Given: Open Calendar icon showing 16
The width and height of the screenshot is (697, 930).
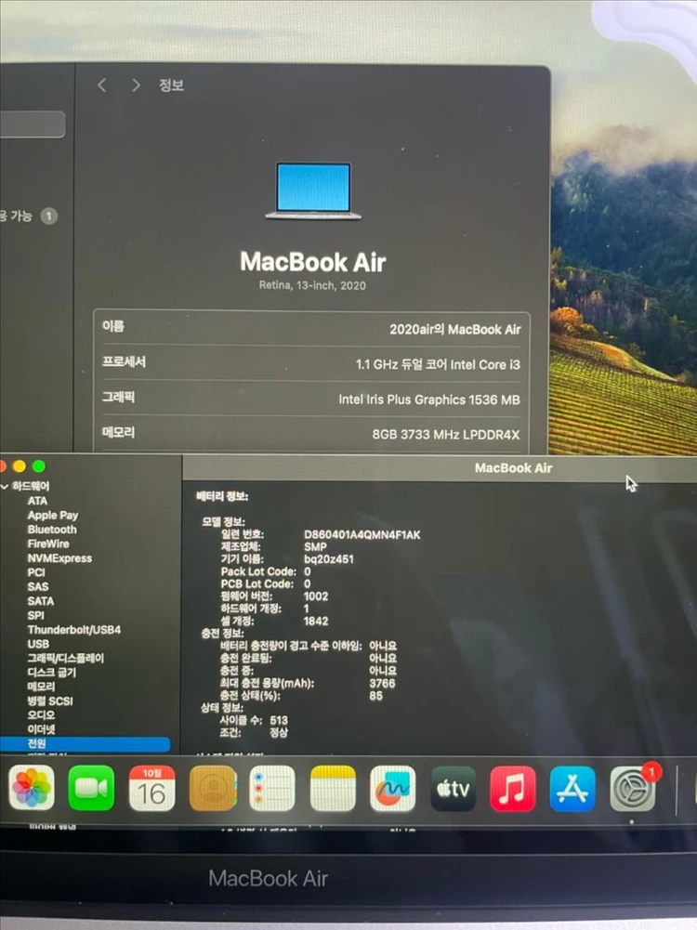Looking at the screenshot, I should 151,788.
